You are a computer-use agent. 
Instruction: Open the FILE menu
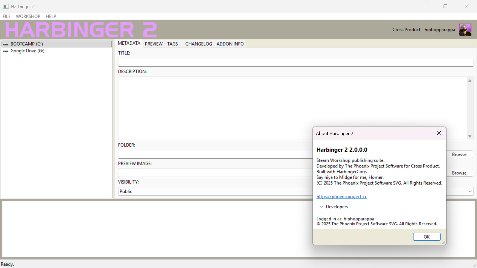click(x=7, y=16)
